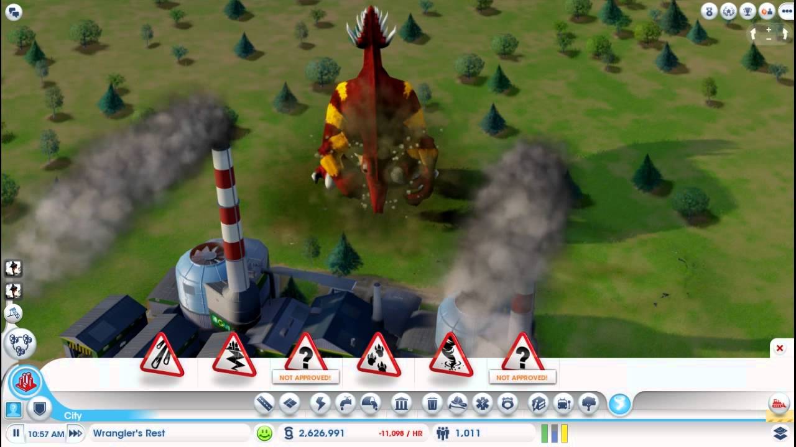Open the chat bubble in top-left corner
This screenshot has width=796, height=447.
tap(14, 12)
